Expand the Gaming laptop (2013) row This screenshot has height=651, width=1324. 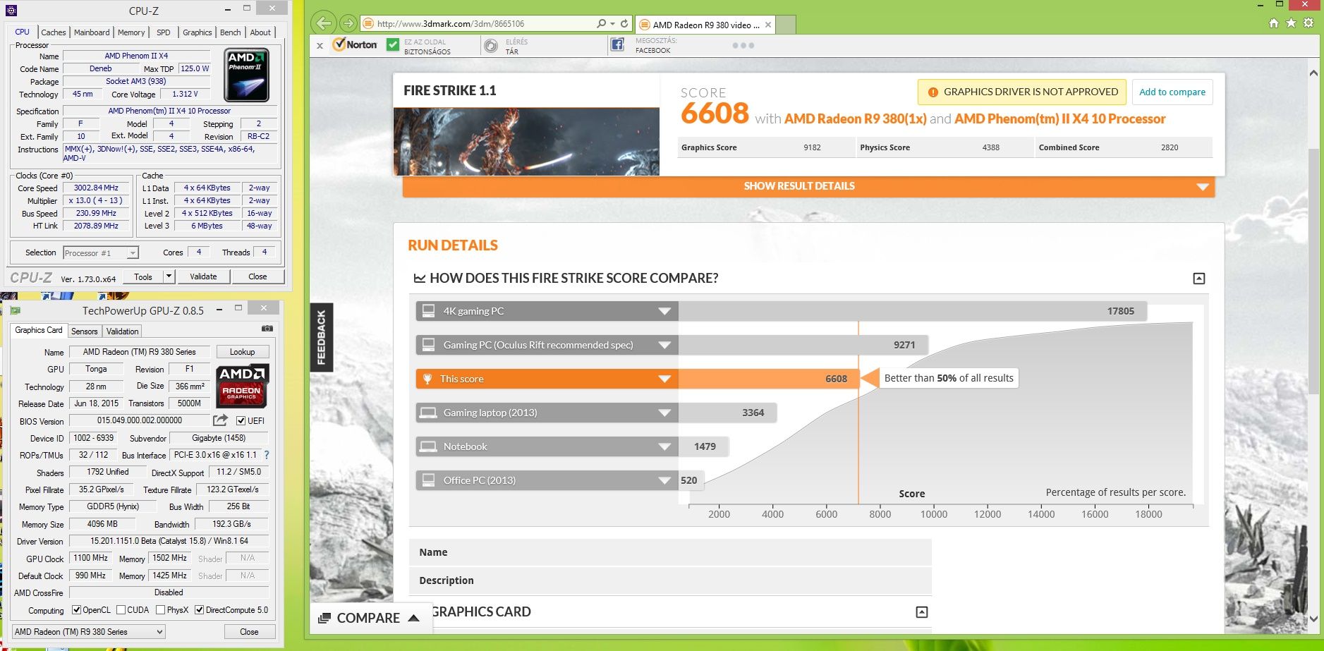pos(664,413)
